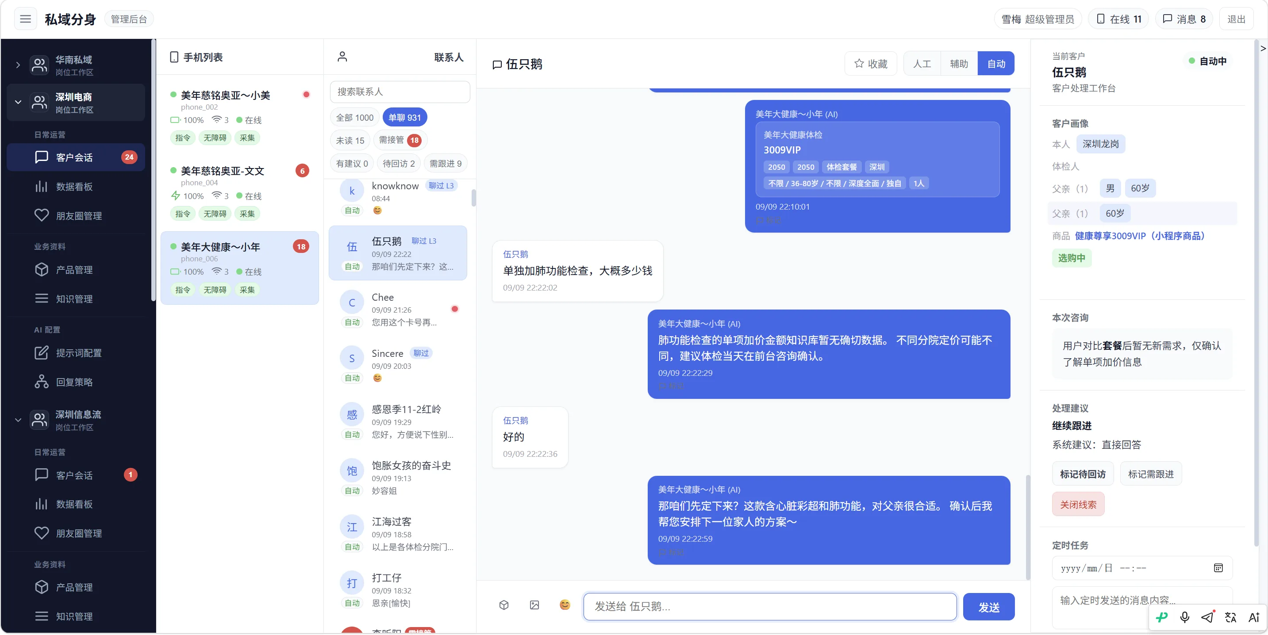Click the 朋友圈管理 heart icon under 深圳电商
This screenshot has height=635, width=1268.
tap(41, 215)
